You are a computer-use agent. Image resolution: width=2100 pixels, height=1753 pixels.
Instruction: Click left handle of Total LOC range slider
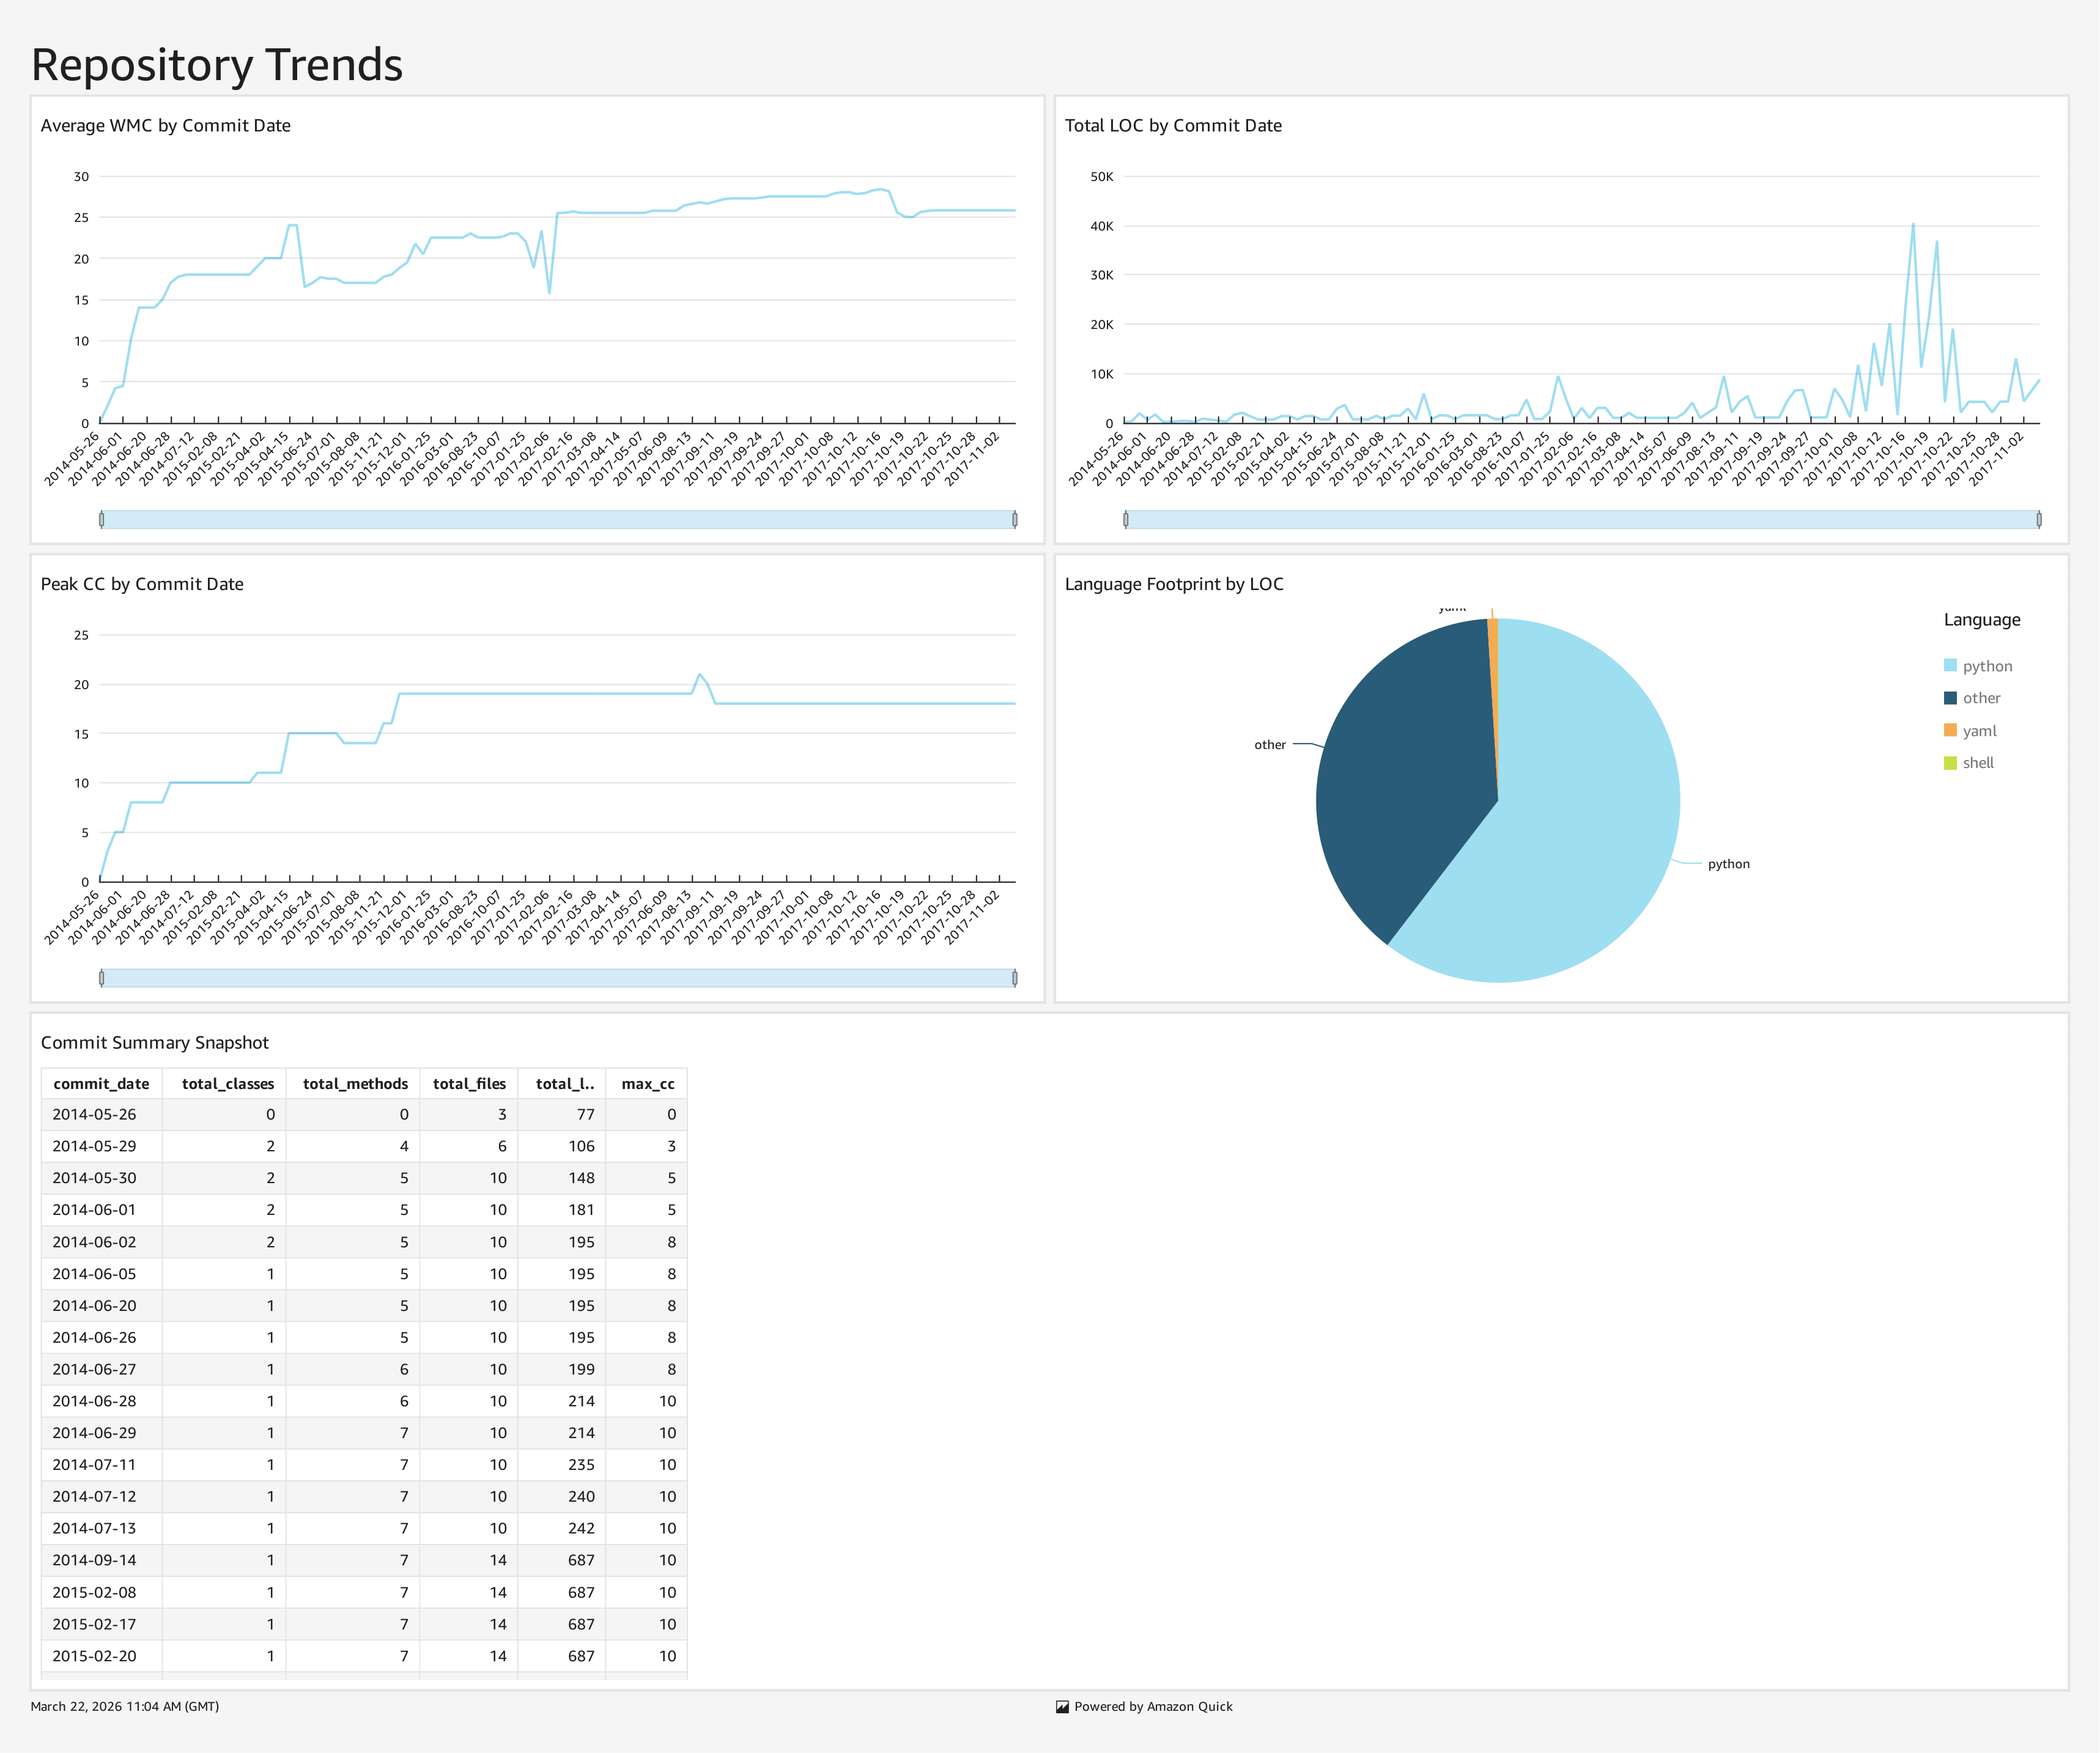[x=1126, y=520]
